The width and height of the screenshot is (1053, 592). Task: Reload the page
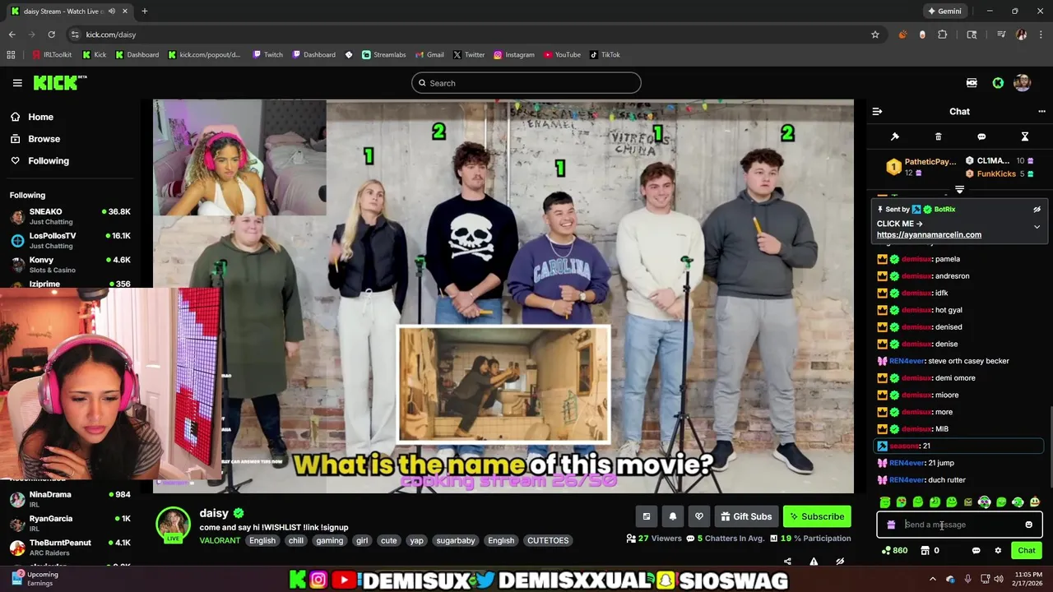pyautogui.click(x=51, y=35)
